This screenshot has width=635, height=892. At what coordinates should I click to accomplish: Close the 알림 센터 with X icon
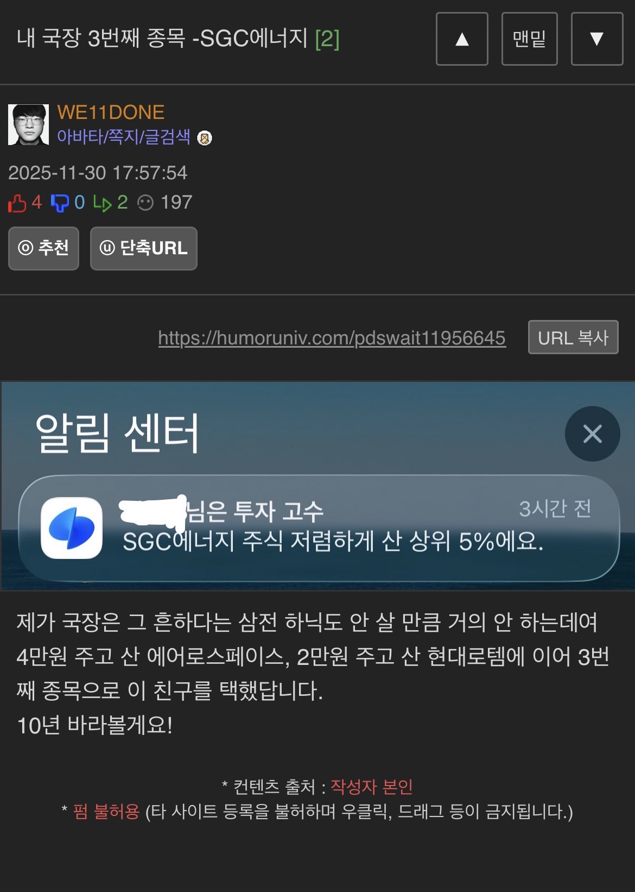593,434
